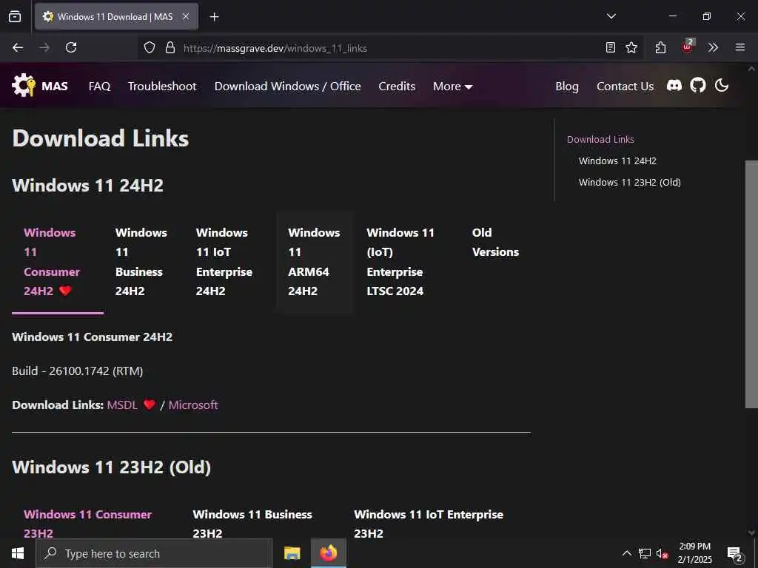
Task: Open Download Windows / Office nav item
Action: [288, 86]
